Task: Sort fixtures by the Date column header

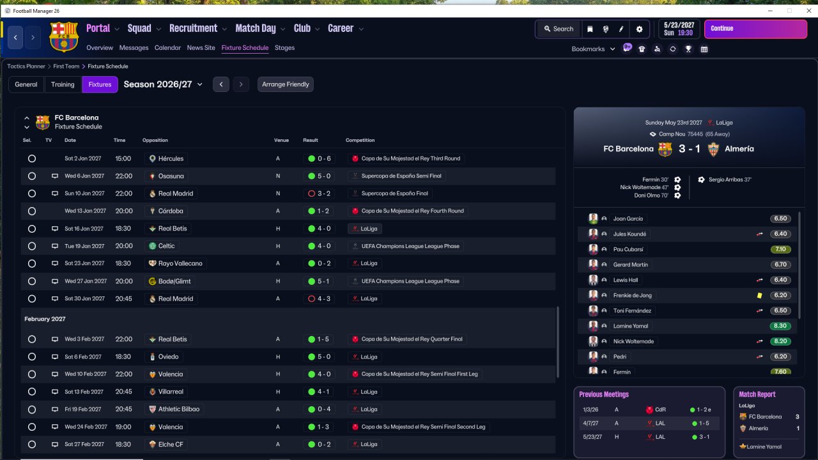Action: 70,141
